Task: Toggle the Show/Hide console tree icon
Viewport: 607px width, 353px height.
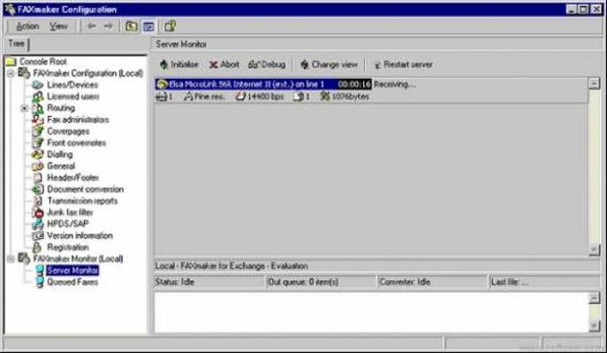Action: coord(149,26)
